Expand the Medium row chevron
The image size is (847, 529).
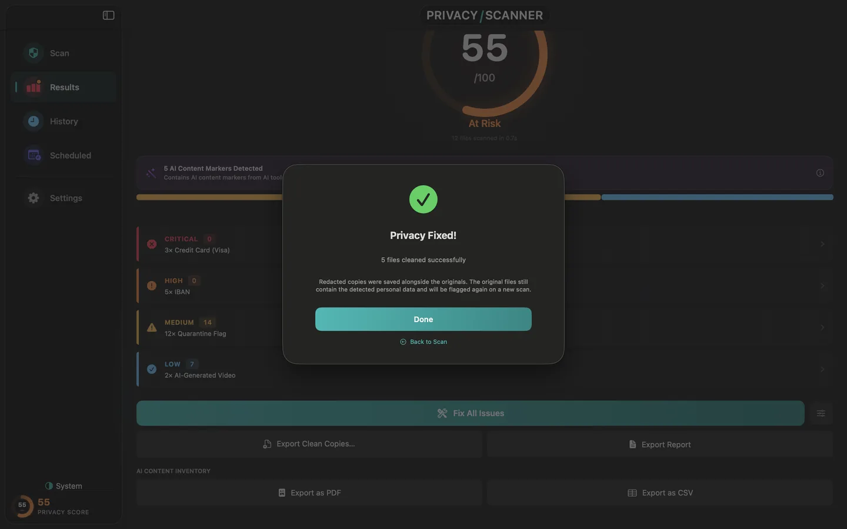pyautogui.click(x=822, y=327)
